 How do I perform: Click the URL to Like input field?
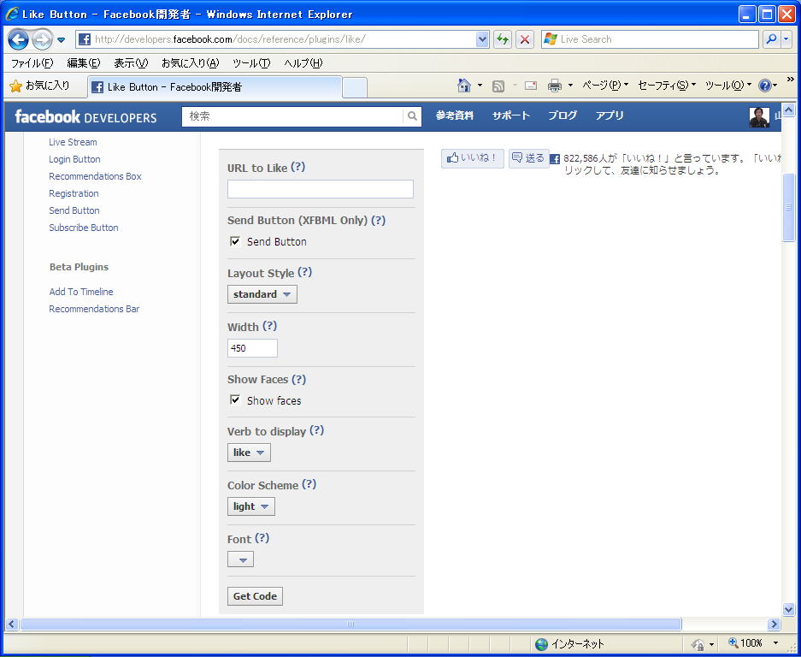click(320, 189)
